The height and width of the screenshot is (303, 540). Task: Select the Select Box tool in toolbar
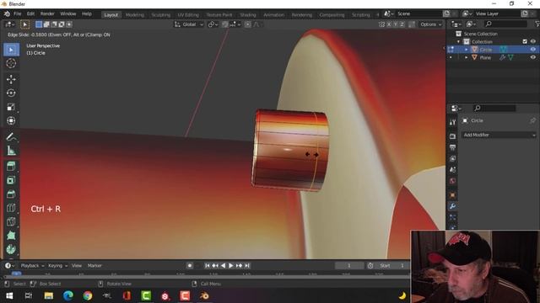[x=11, y=50]
